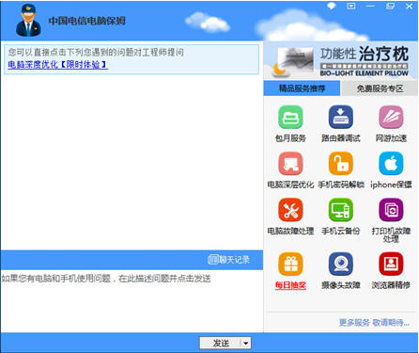Click the message input text area
Image resolution: width=419 pixels, height=353 pixels.
(132, 300)
